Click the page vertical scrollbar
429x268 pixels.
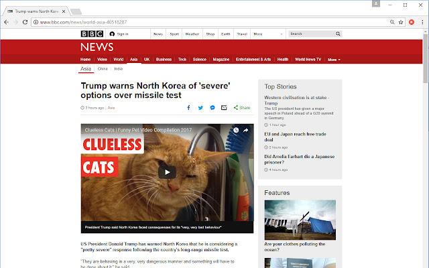click(x=425, y=58)
